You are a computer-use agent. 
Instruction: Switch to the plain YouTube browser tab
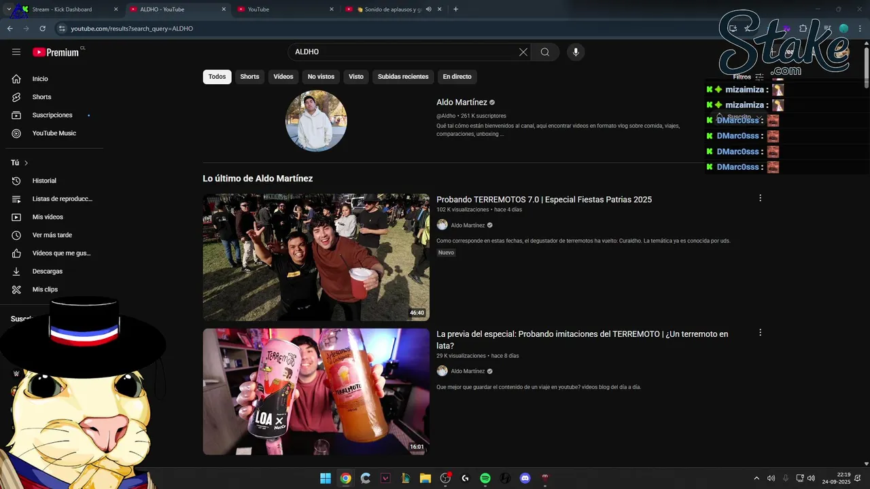pos(285,10)
